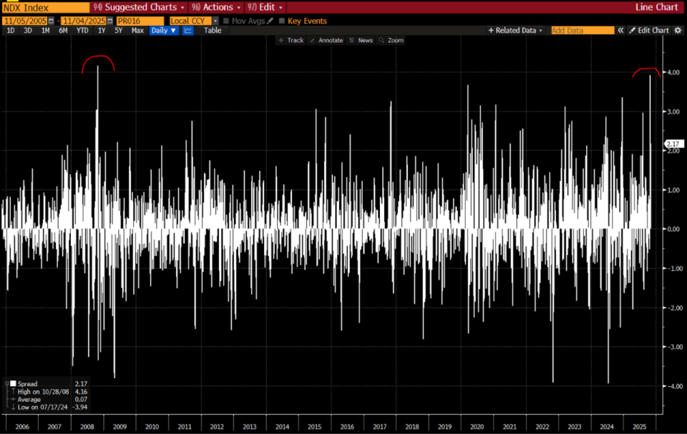687x434 pixels.
Task: Click High marker icon in legend
Action: click(13, 392)
